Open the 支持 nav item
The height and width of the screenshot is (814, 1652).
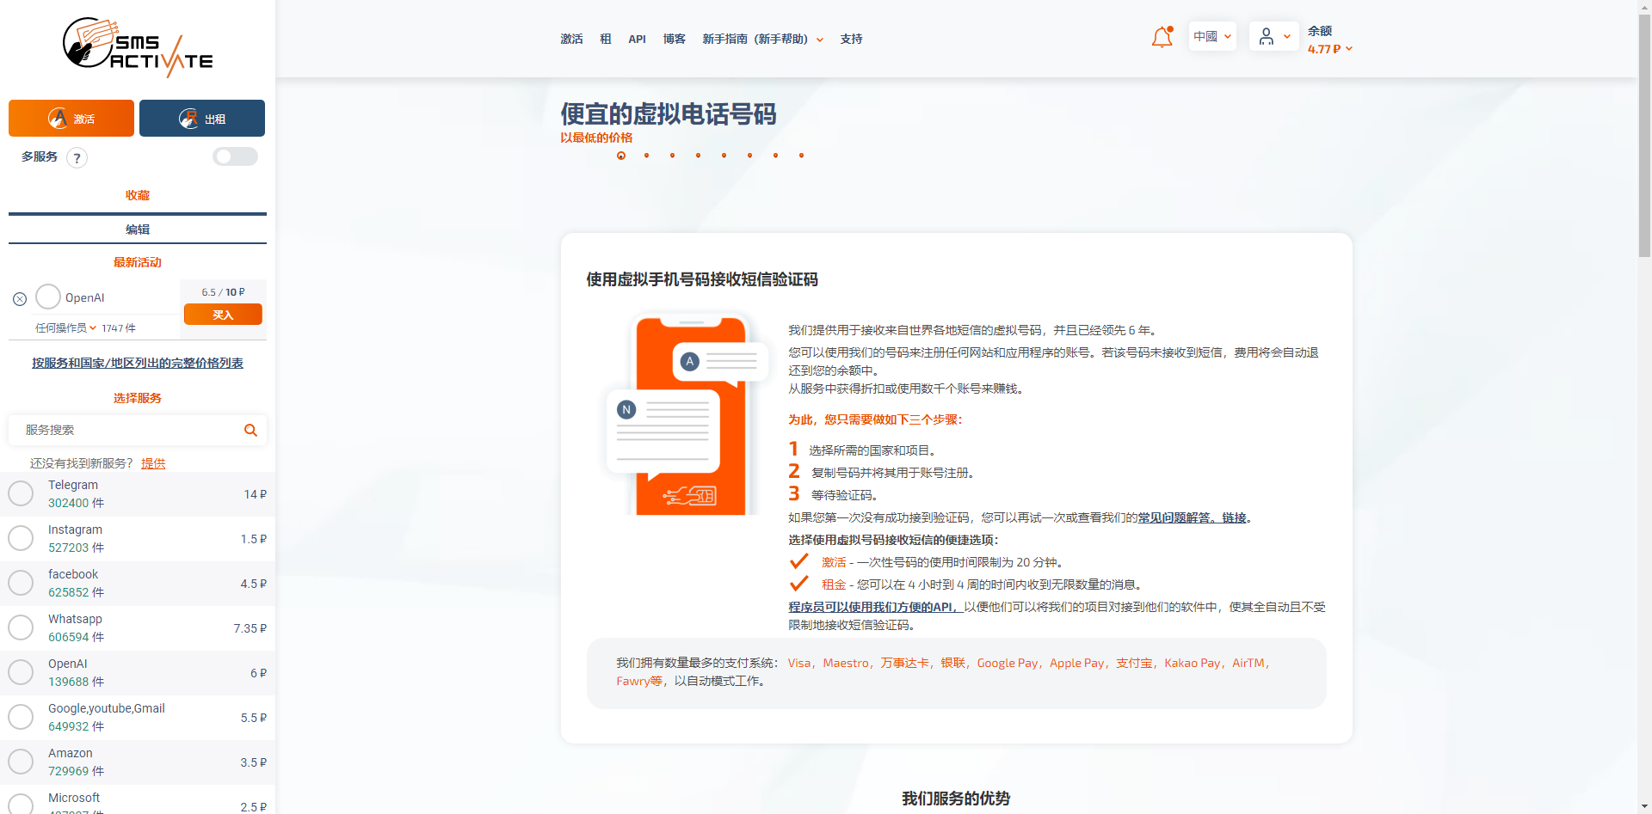click(x=852, y=39)
